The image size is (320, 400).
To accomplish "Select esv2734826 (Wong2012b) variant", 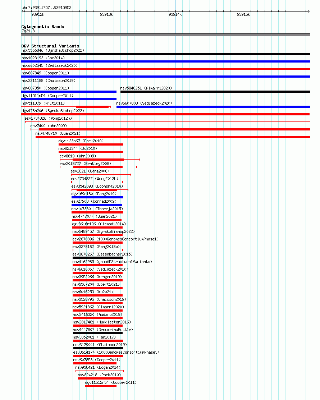I will click(168, 122).
